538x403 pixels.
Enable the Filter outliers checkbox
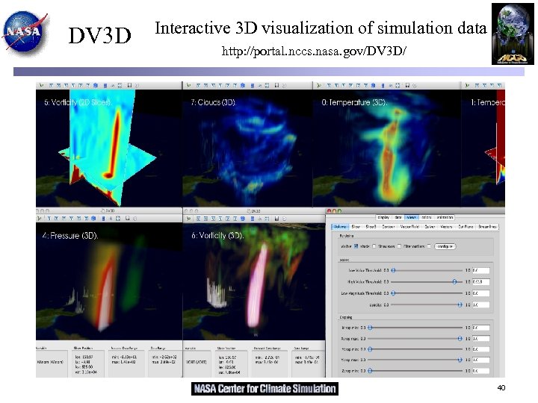click(429, 246)
